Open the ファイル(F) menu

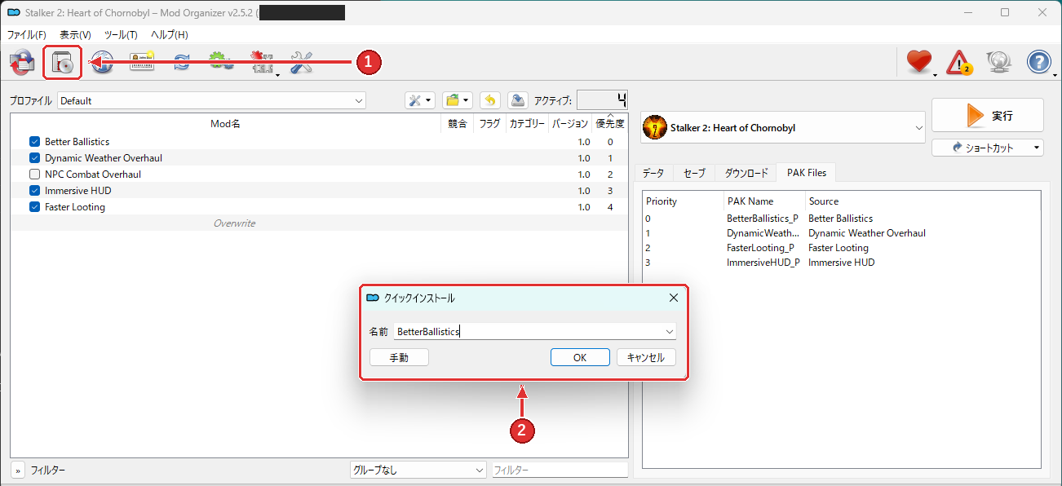click(x=27, y=35)
